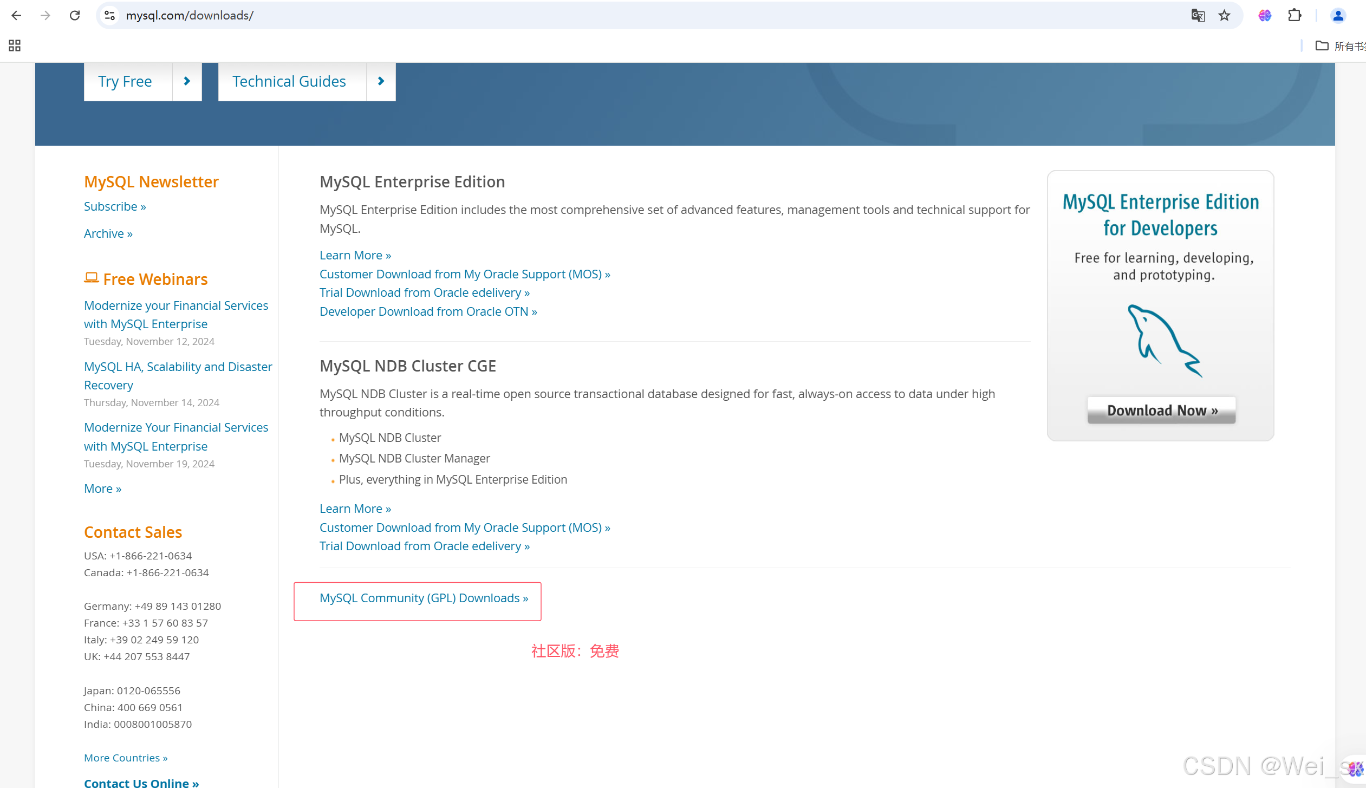Image resolution: width=1366 pixels, height=788 pixels.
Task: Open MySQL Community (GPL) Downloads link
Action: tap(424, 598)
